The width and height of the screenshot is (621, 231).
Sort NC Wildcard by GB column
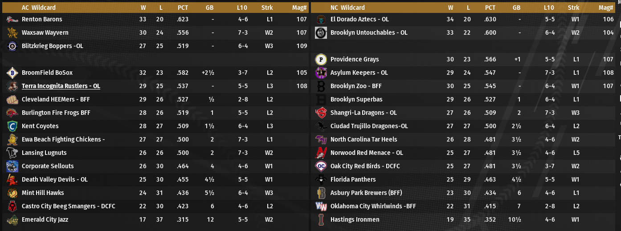tap(516, 8)
